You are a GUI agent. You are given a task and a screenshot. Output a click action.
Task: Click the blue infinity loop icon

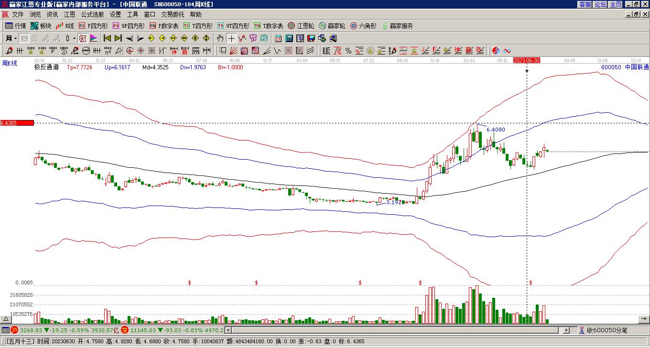507,51
